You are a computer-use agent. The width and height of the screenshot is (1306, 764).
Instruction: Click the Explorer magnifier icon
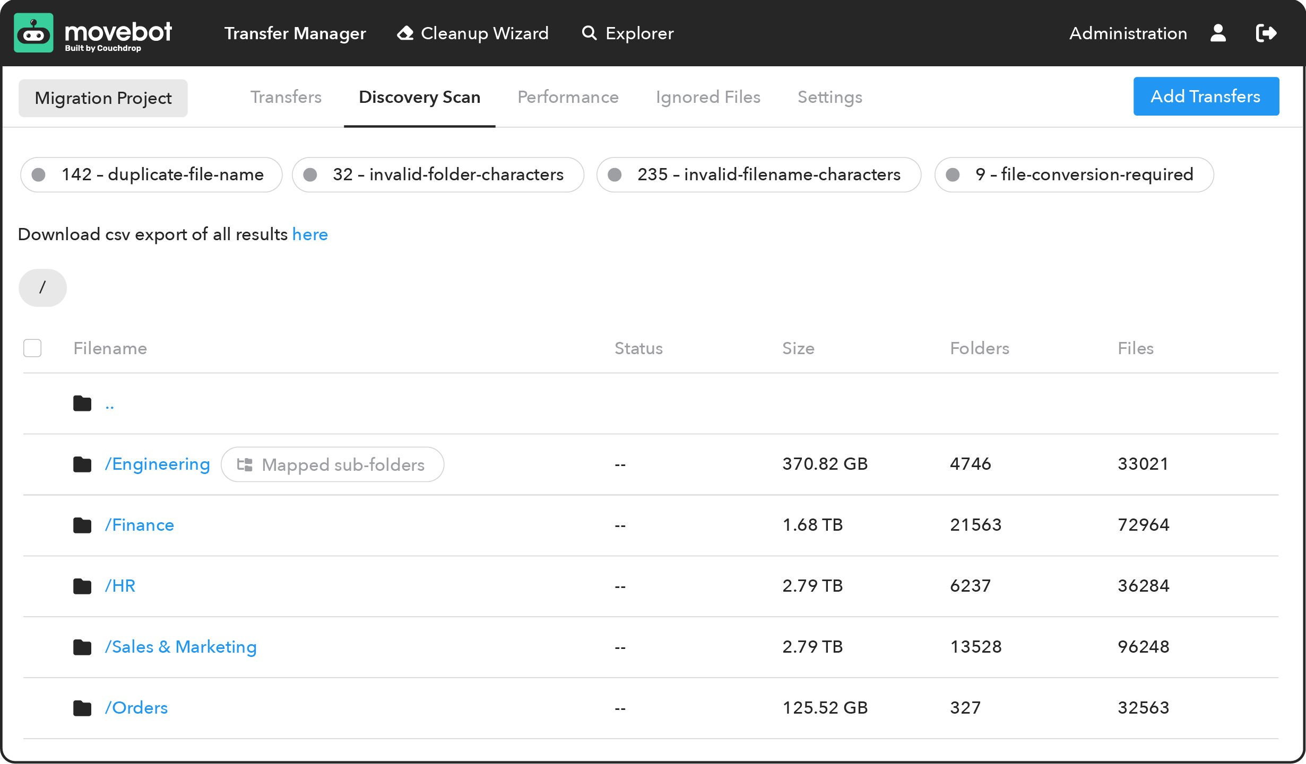click(589, 33)
